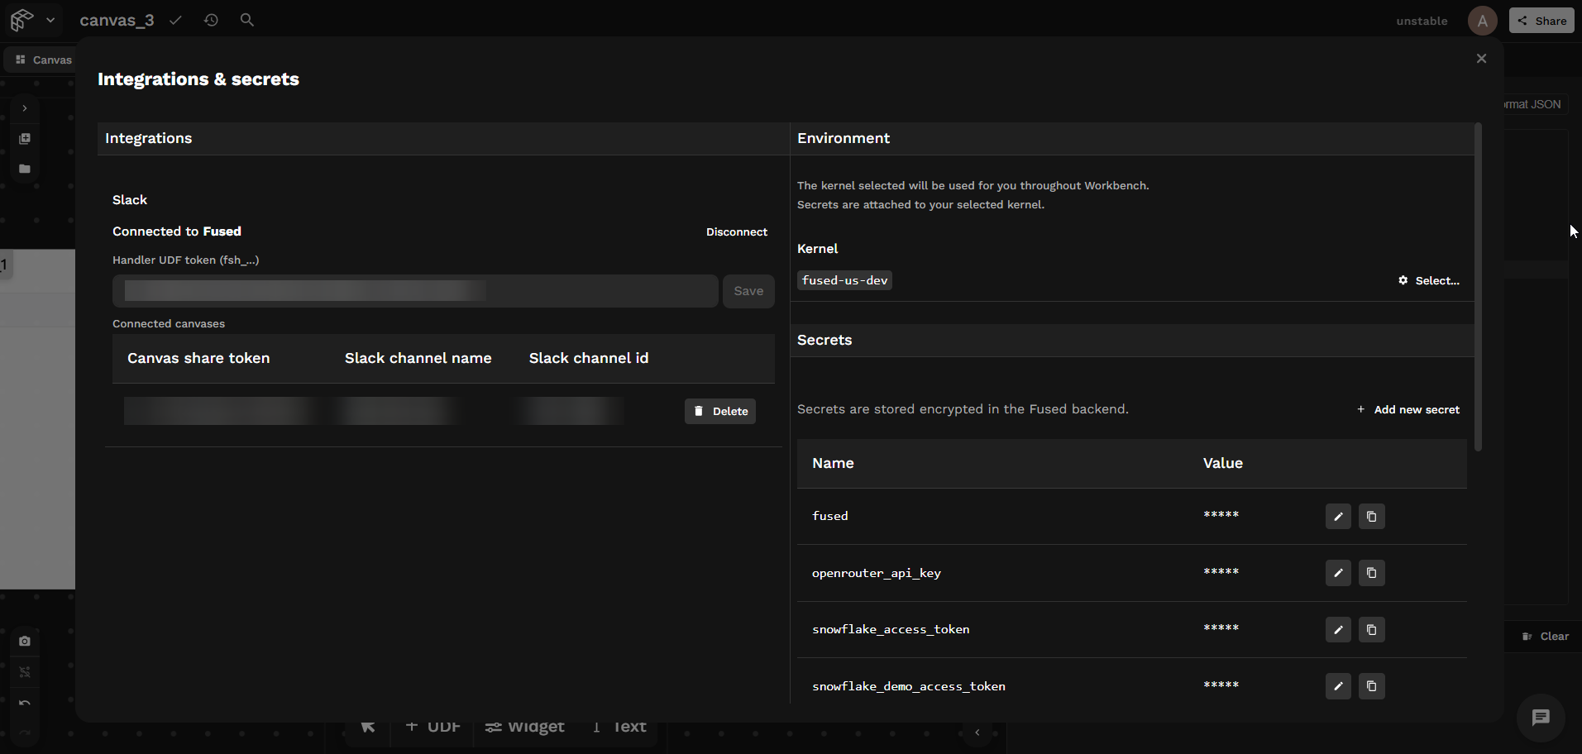Add a UDF from the bottom toolbar
Viewport: 1582px width, 754px height.
click(432, 727)
